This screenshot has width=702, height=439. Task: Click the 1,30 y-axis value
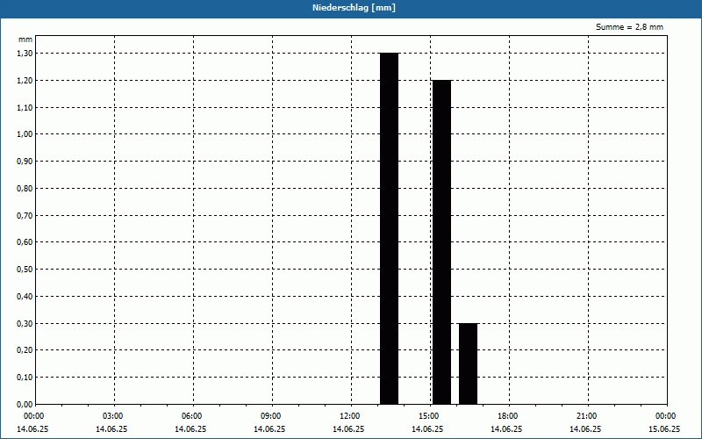point(25,54)
